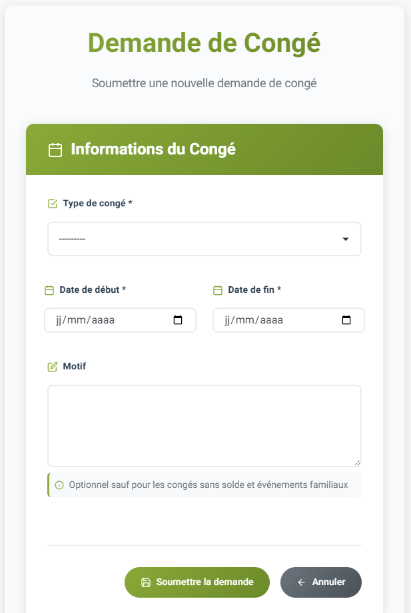Click the calendar icon next to Date de début label
411x613 pixels.
[51, 290]
